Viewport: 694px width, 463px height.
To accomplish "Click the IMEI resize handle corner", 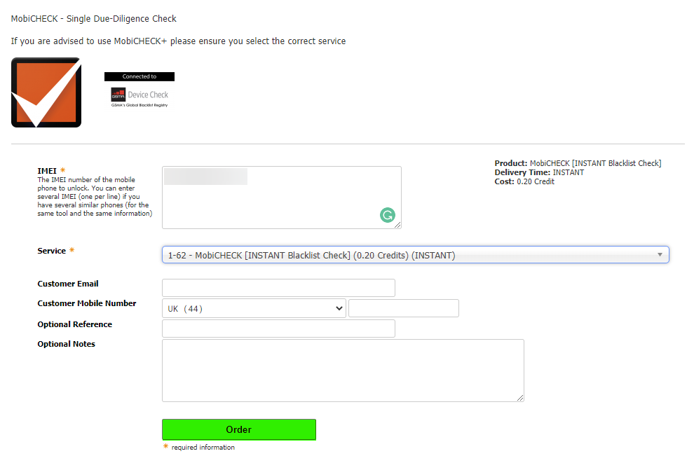I will [x=397, y=225].
